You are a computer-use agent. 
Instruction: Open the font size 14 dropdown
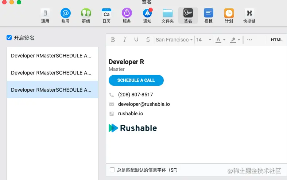pos(204,40)
